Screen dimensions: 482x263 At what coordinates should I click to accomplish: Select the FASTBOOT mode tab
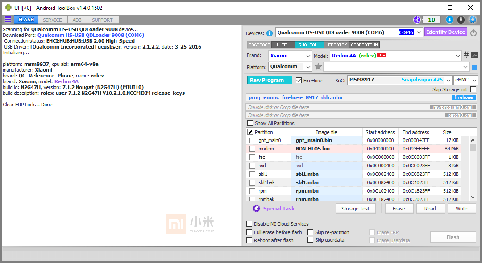259,45
